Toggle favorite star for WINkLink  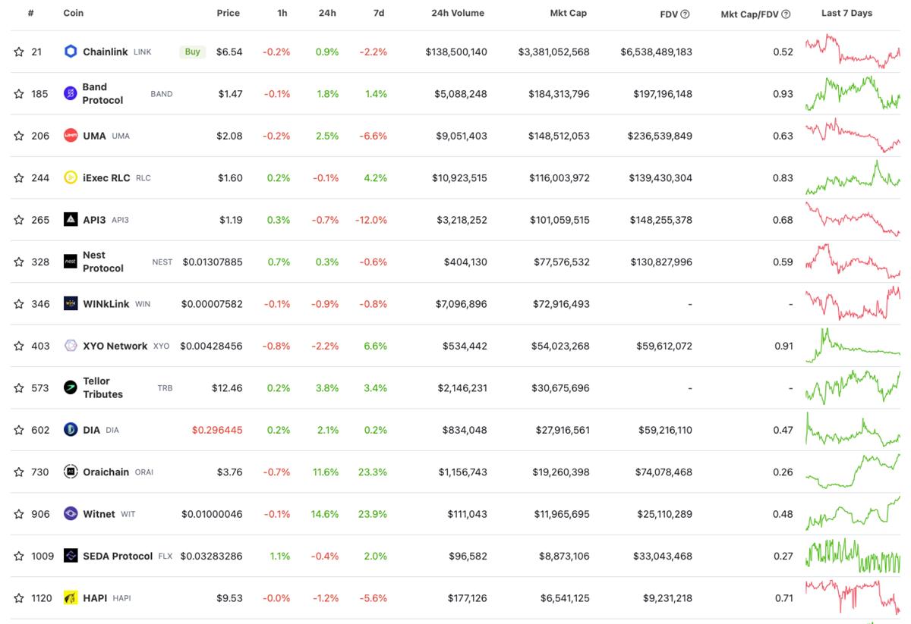tap(19, 304)
